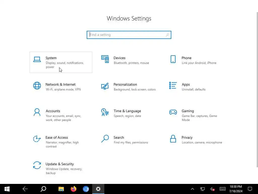The image size is (258, 194).
Task: Click 'Bluetooth, printers, mouse' text
Action: coord(131,63)
